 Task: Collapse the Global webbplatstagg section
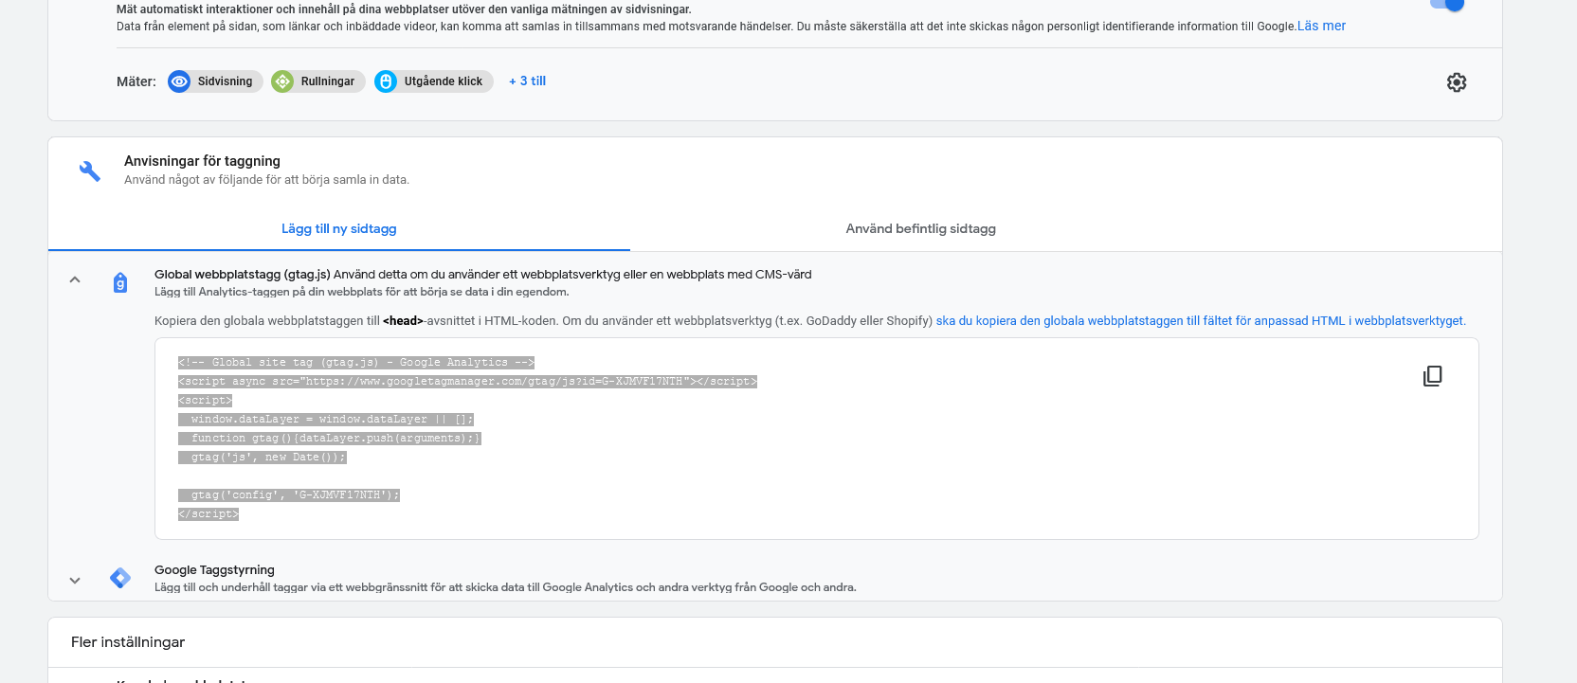(75, 280)
